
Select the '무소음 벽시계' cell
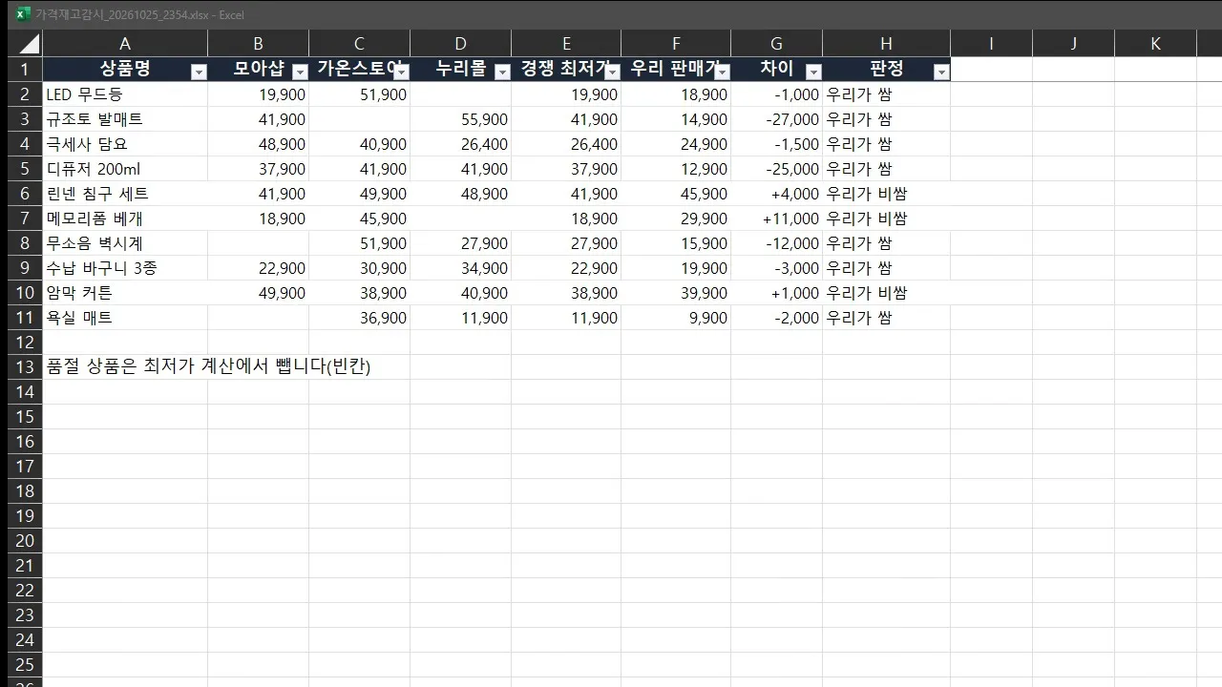pyautogui.click(x=125, y=243)
